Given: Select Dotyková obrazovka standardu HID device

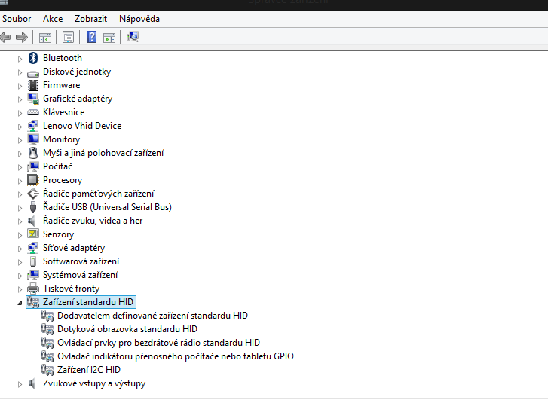Looking at the screenshot, I should click(x=127, y=329).
